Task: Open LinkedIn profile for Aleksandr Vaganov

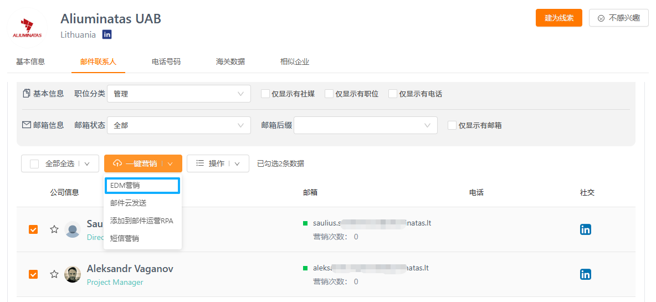Action: [x=585, y=274]
